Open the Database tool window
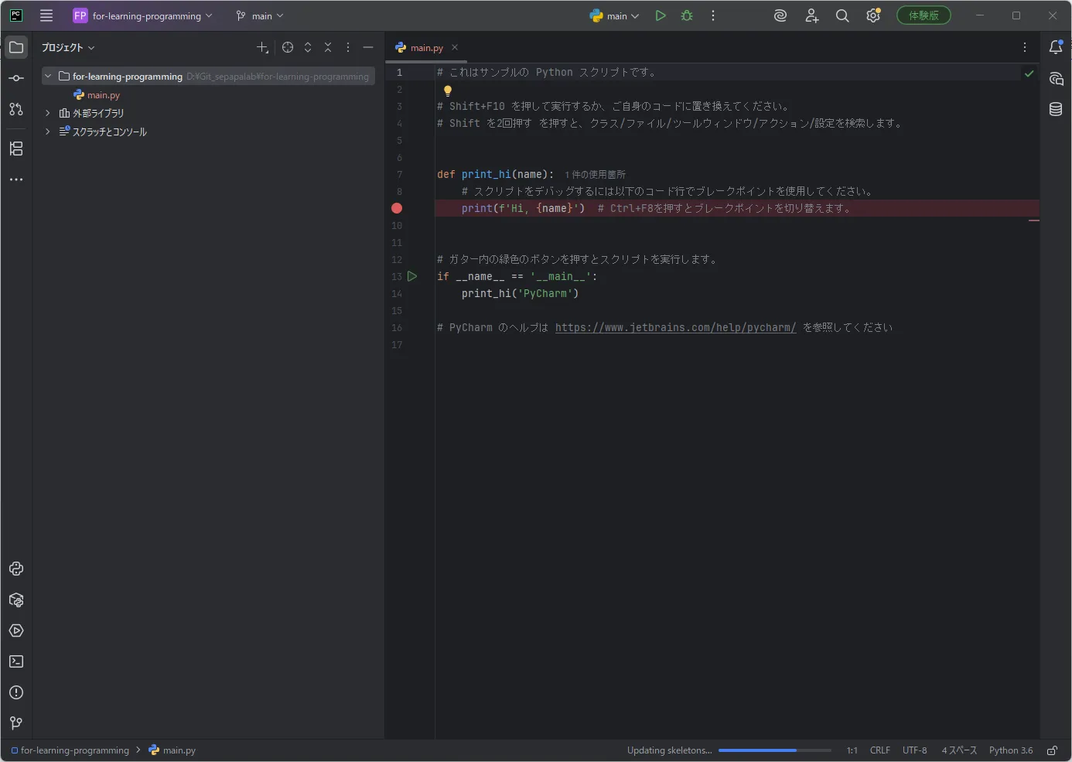The height and width of the screenshot is (762, 1072). [x=1056, y=109]
